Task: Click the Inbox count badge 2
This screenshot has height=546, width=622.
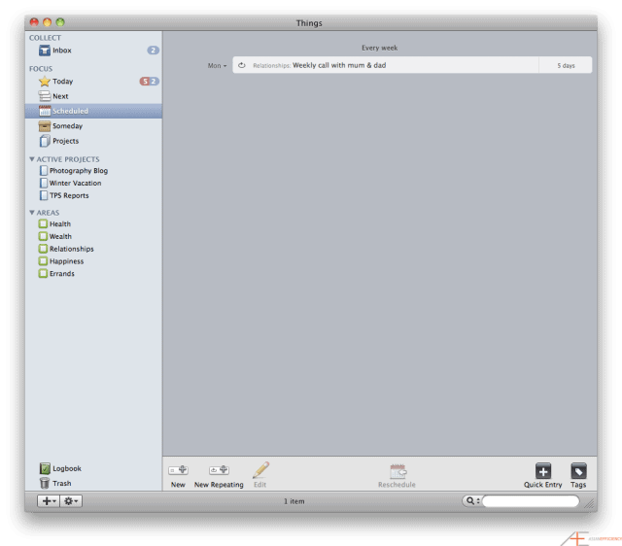Action: (154, 51)
